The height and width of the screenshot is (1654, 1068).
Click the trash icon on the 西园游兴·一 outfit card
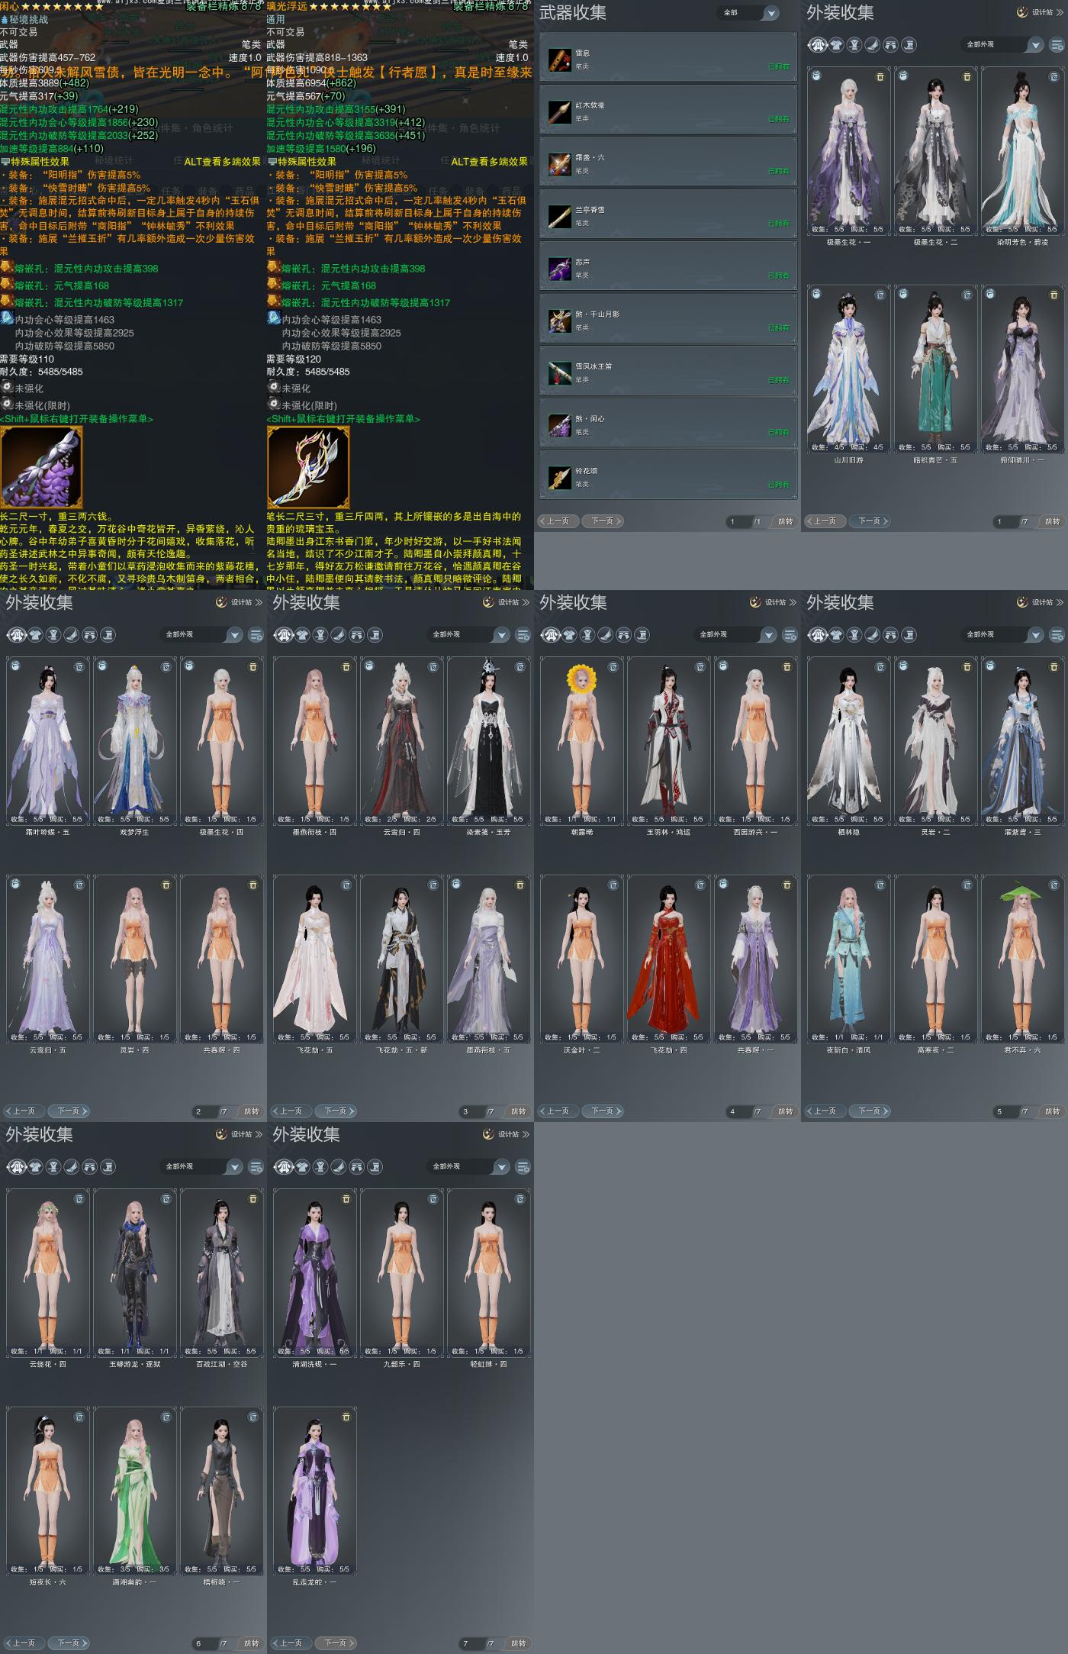coord(787,667)
